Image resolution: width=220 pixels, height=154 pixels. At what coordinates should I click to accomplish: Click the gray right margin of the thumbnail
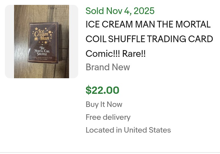click(74, 42)
